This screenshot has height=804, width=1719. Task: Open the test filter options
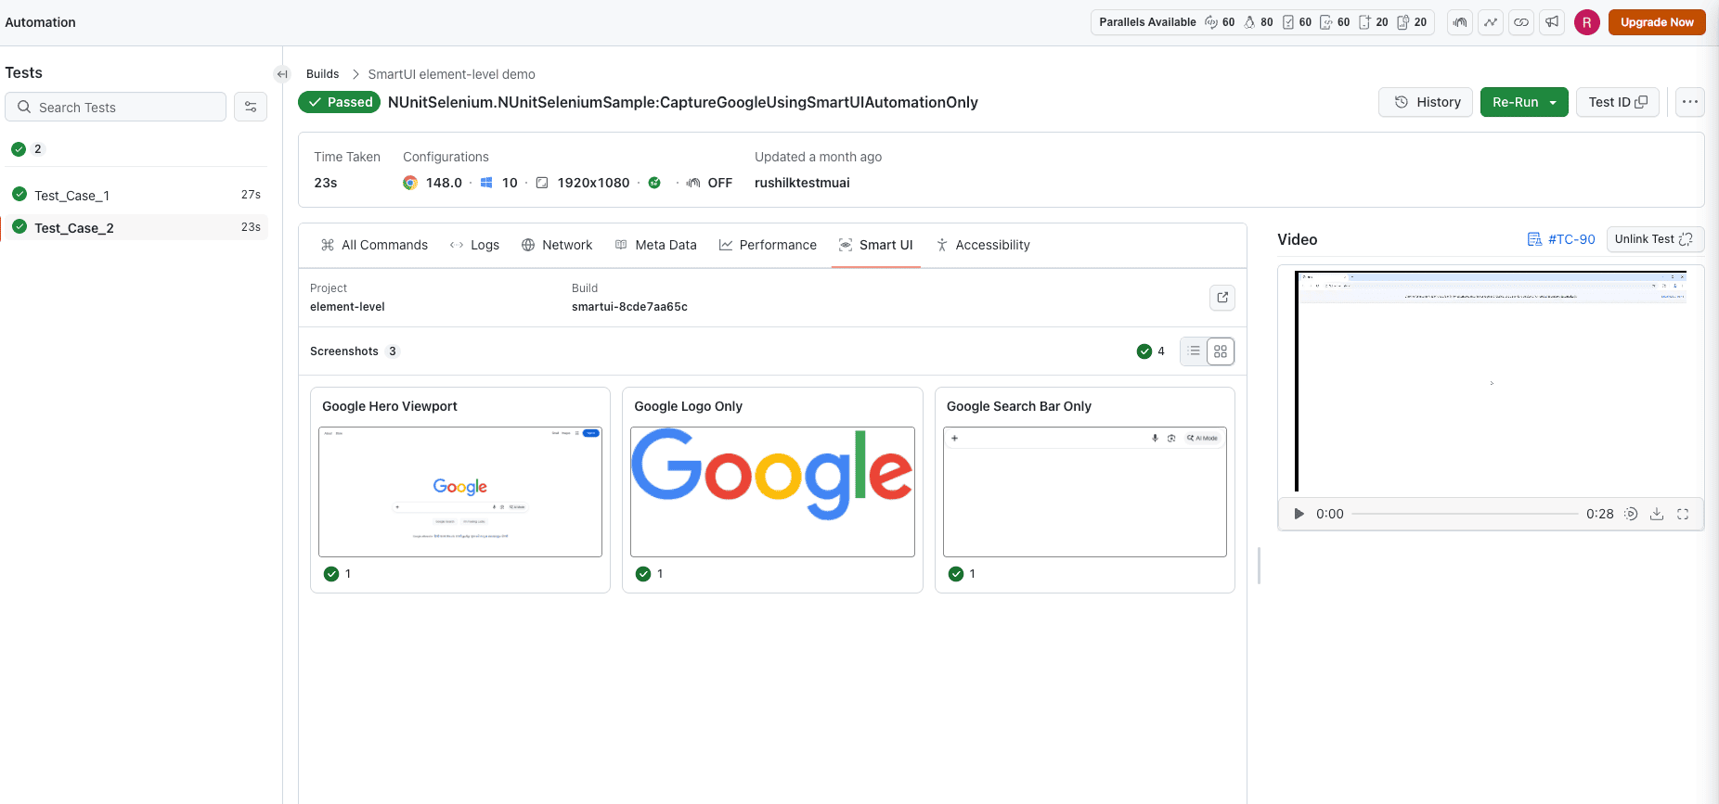click(x=251, y=107)
